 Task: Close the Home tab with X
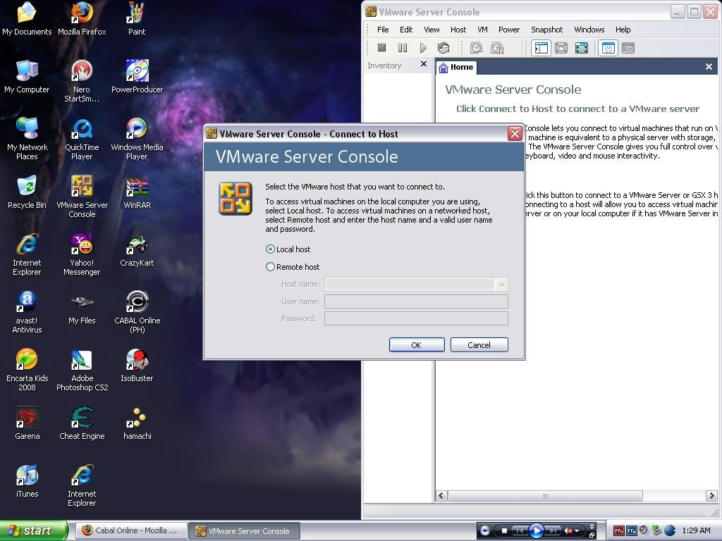pos(709,67)
